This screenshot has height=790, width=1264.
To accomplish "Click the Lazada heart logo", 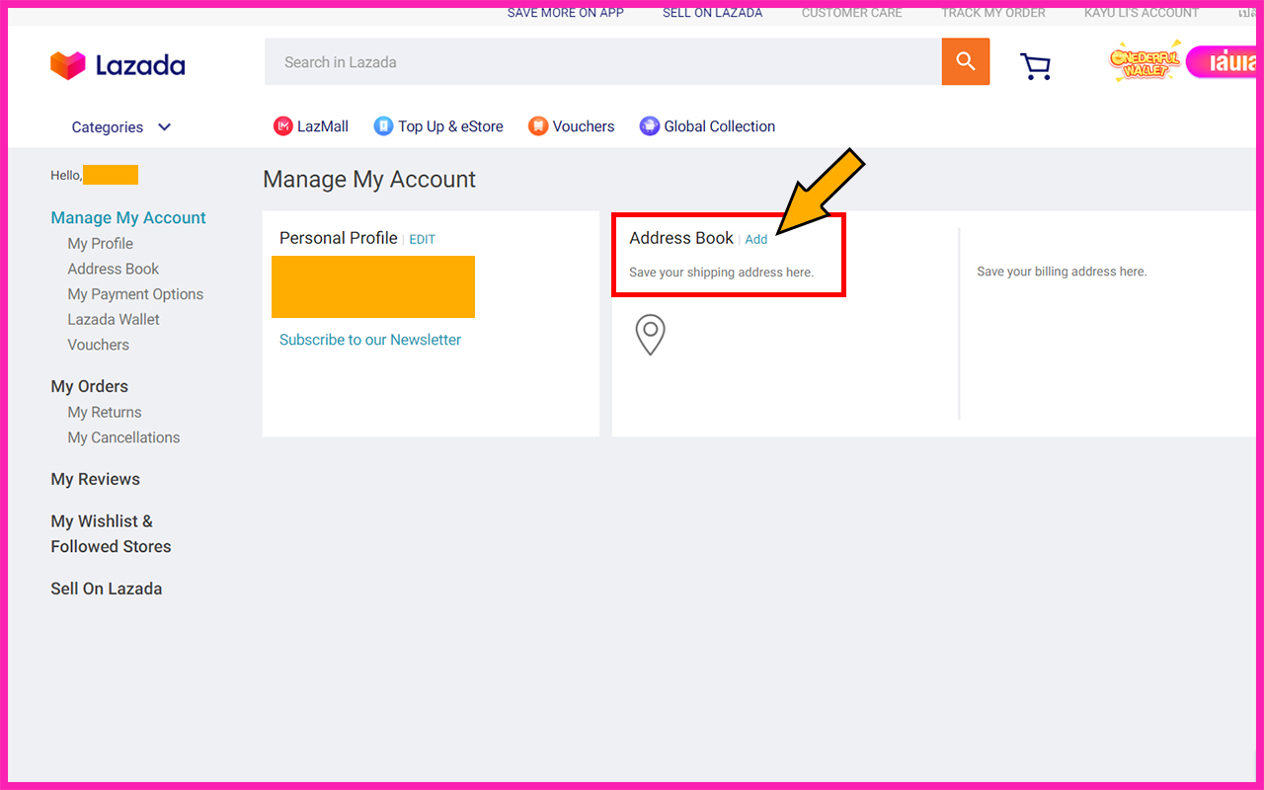I will tap(68, 65).
